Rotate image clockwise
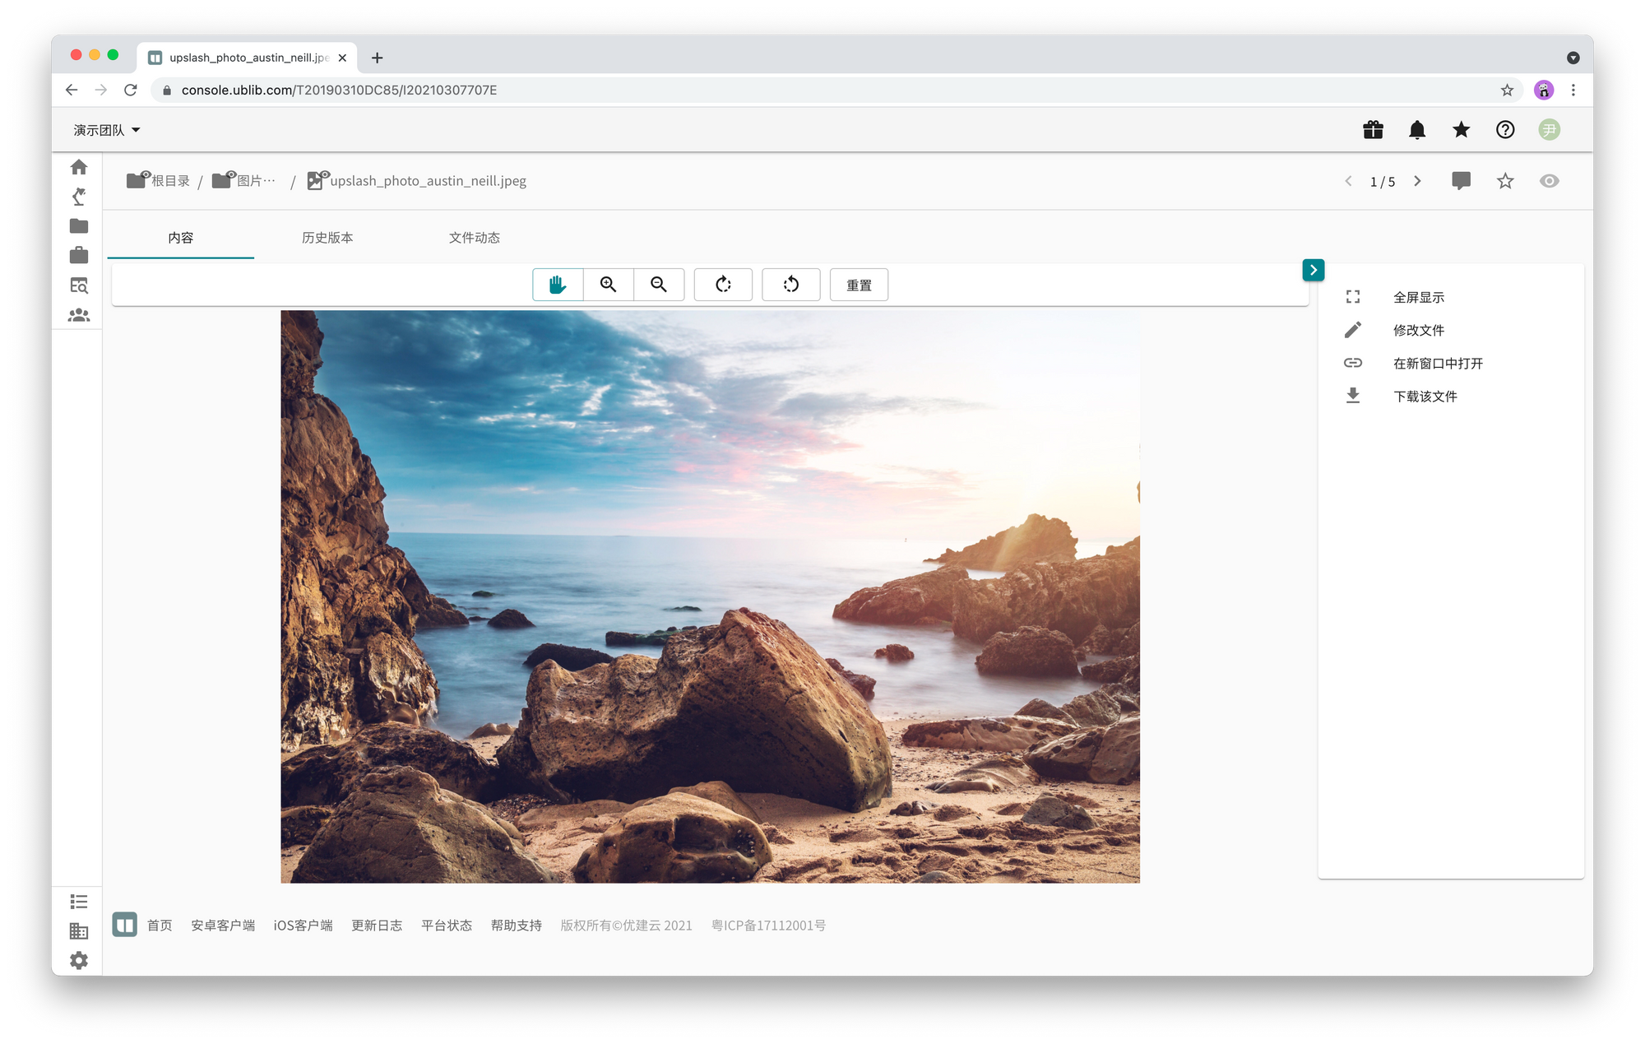 coord(723,285)
